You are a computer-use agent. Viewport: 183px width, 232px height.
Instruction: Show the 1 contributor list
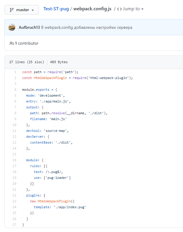(x=26, y=43)
